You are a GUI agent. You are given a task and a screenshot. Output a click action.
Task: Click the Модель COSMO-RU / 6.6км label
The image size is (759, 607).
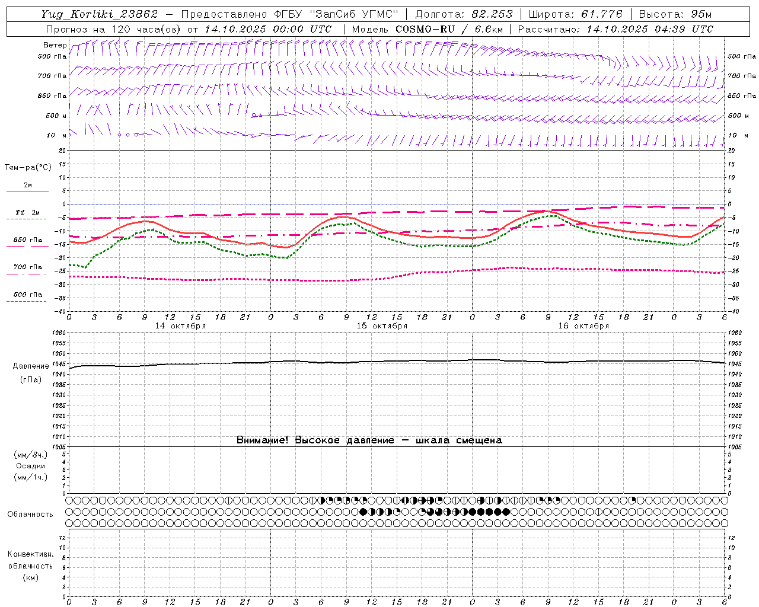(x=427, y=29)
